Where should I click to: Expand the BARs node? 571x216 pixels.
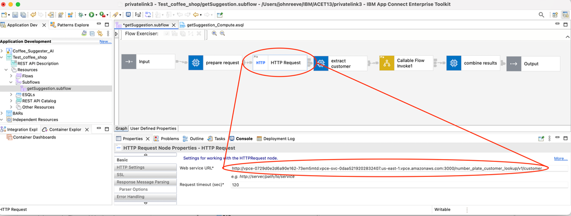point(2,113)
